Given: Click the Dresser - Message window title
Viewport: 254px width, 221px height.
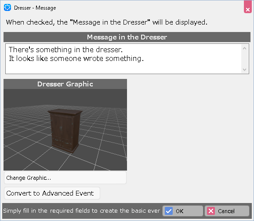Looking at the screenshot, I should coord(35,8).
